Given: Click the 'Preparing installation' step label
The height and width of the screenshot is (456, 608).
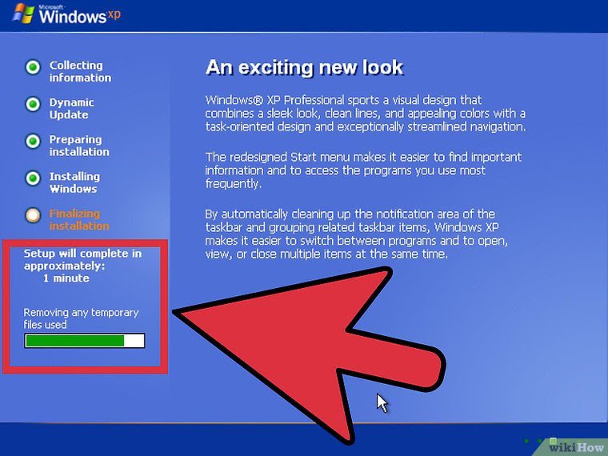Looking at the screenshot, I should (79, 146).
